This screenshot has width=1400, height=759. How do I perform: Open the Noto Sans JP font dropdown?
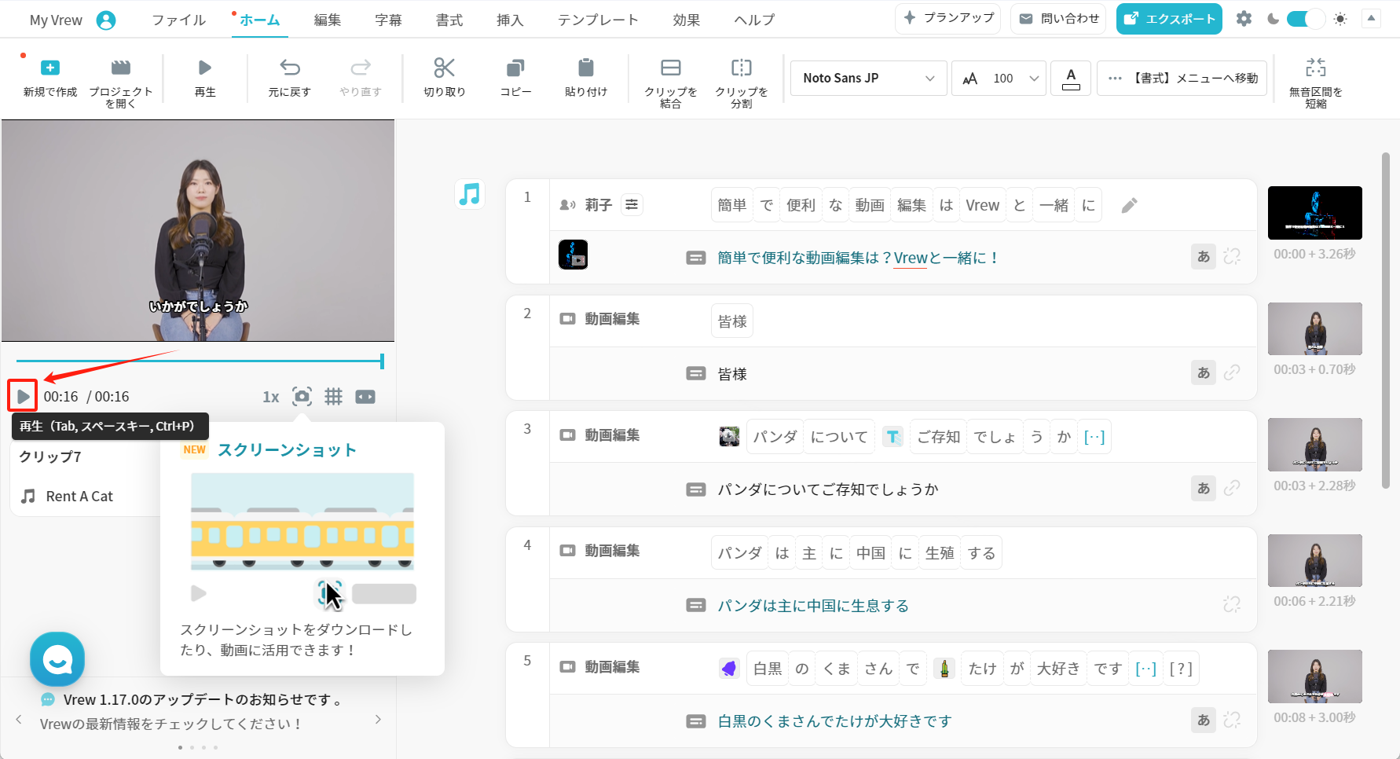[x=867, y=78]
